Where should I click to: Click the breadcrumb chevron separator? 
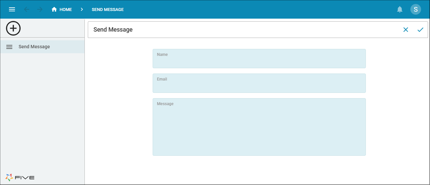82,9
